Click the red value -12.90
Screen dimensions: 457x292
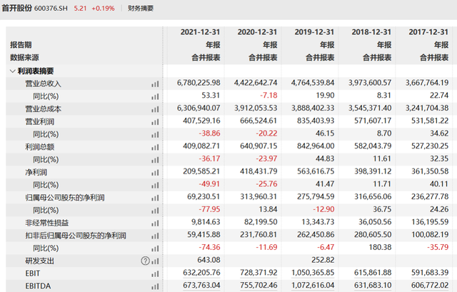tap(323, 209)
